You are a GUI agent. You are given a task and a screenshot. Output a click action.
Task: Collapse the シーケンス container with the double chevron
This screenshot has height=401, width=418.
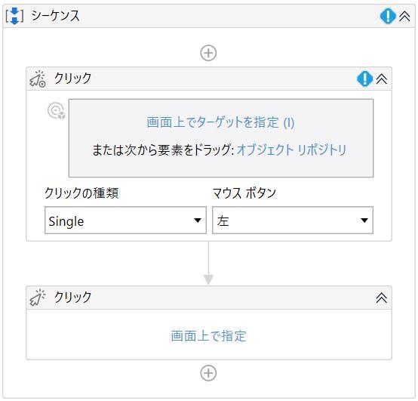[404, 17]
